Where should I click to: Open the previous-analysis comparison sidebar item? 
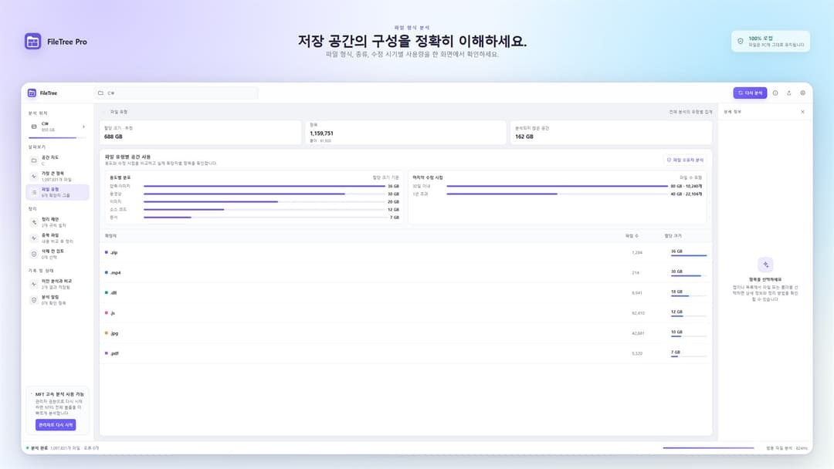(57, 284)
